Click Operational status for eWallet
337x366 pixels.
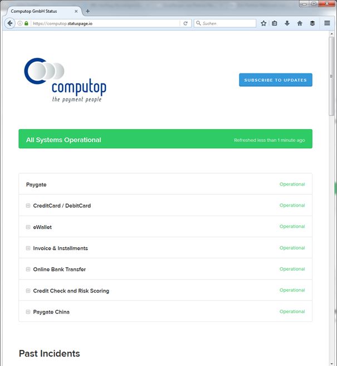[292, 226]
